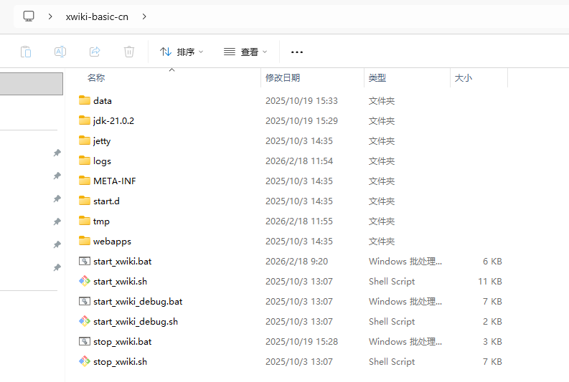The image size is (569, 382).
Task: Click the 11 KB size value
Action: pyautogui.click(x=490, y=281)
